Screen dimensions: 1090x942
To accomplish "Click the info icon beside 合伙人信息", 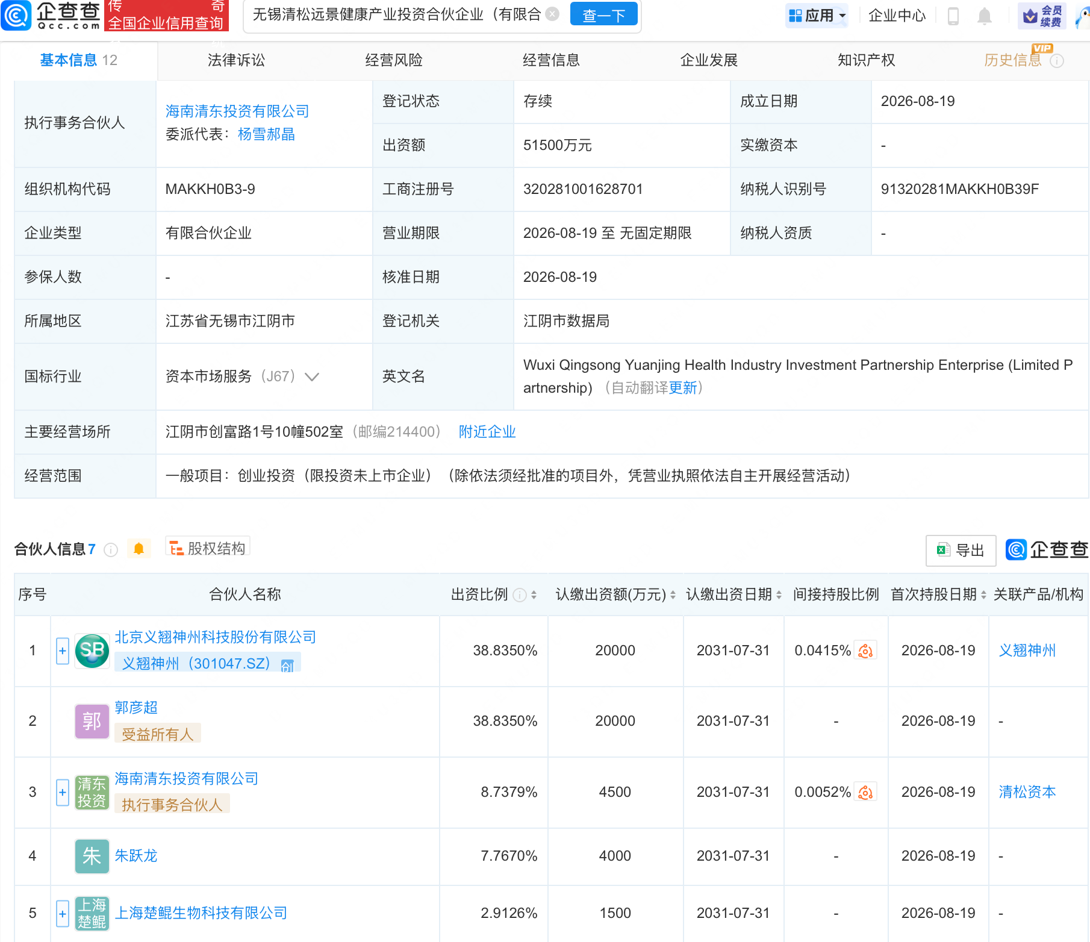I will [111, 549].
